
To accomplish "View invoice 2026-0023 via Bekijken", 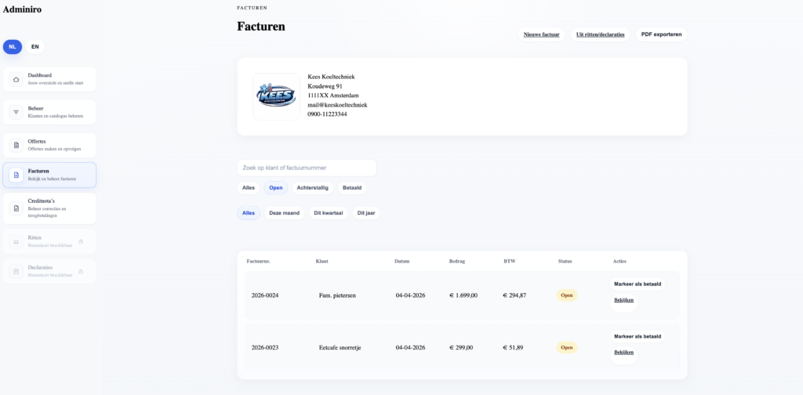I will coord(623,353).
